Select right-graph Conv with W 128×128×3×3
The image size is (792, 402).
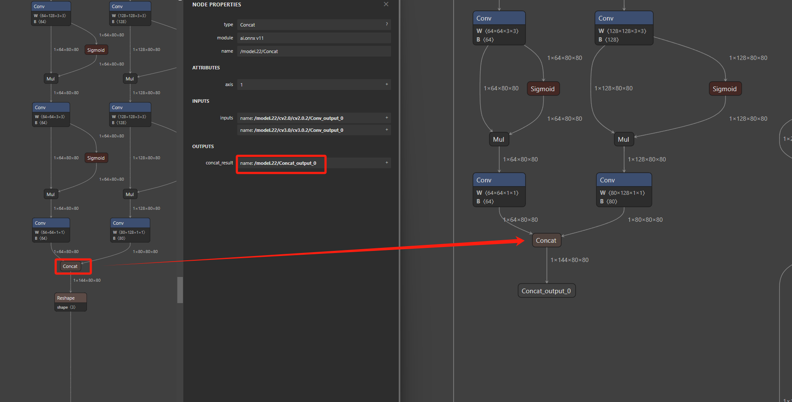(x=624, y=28)
